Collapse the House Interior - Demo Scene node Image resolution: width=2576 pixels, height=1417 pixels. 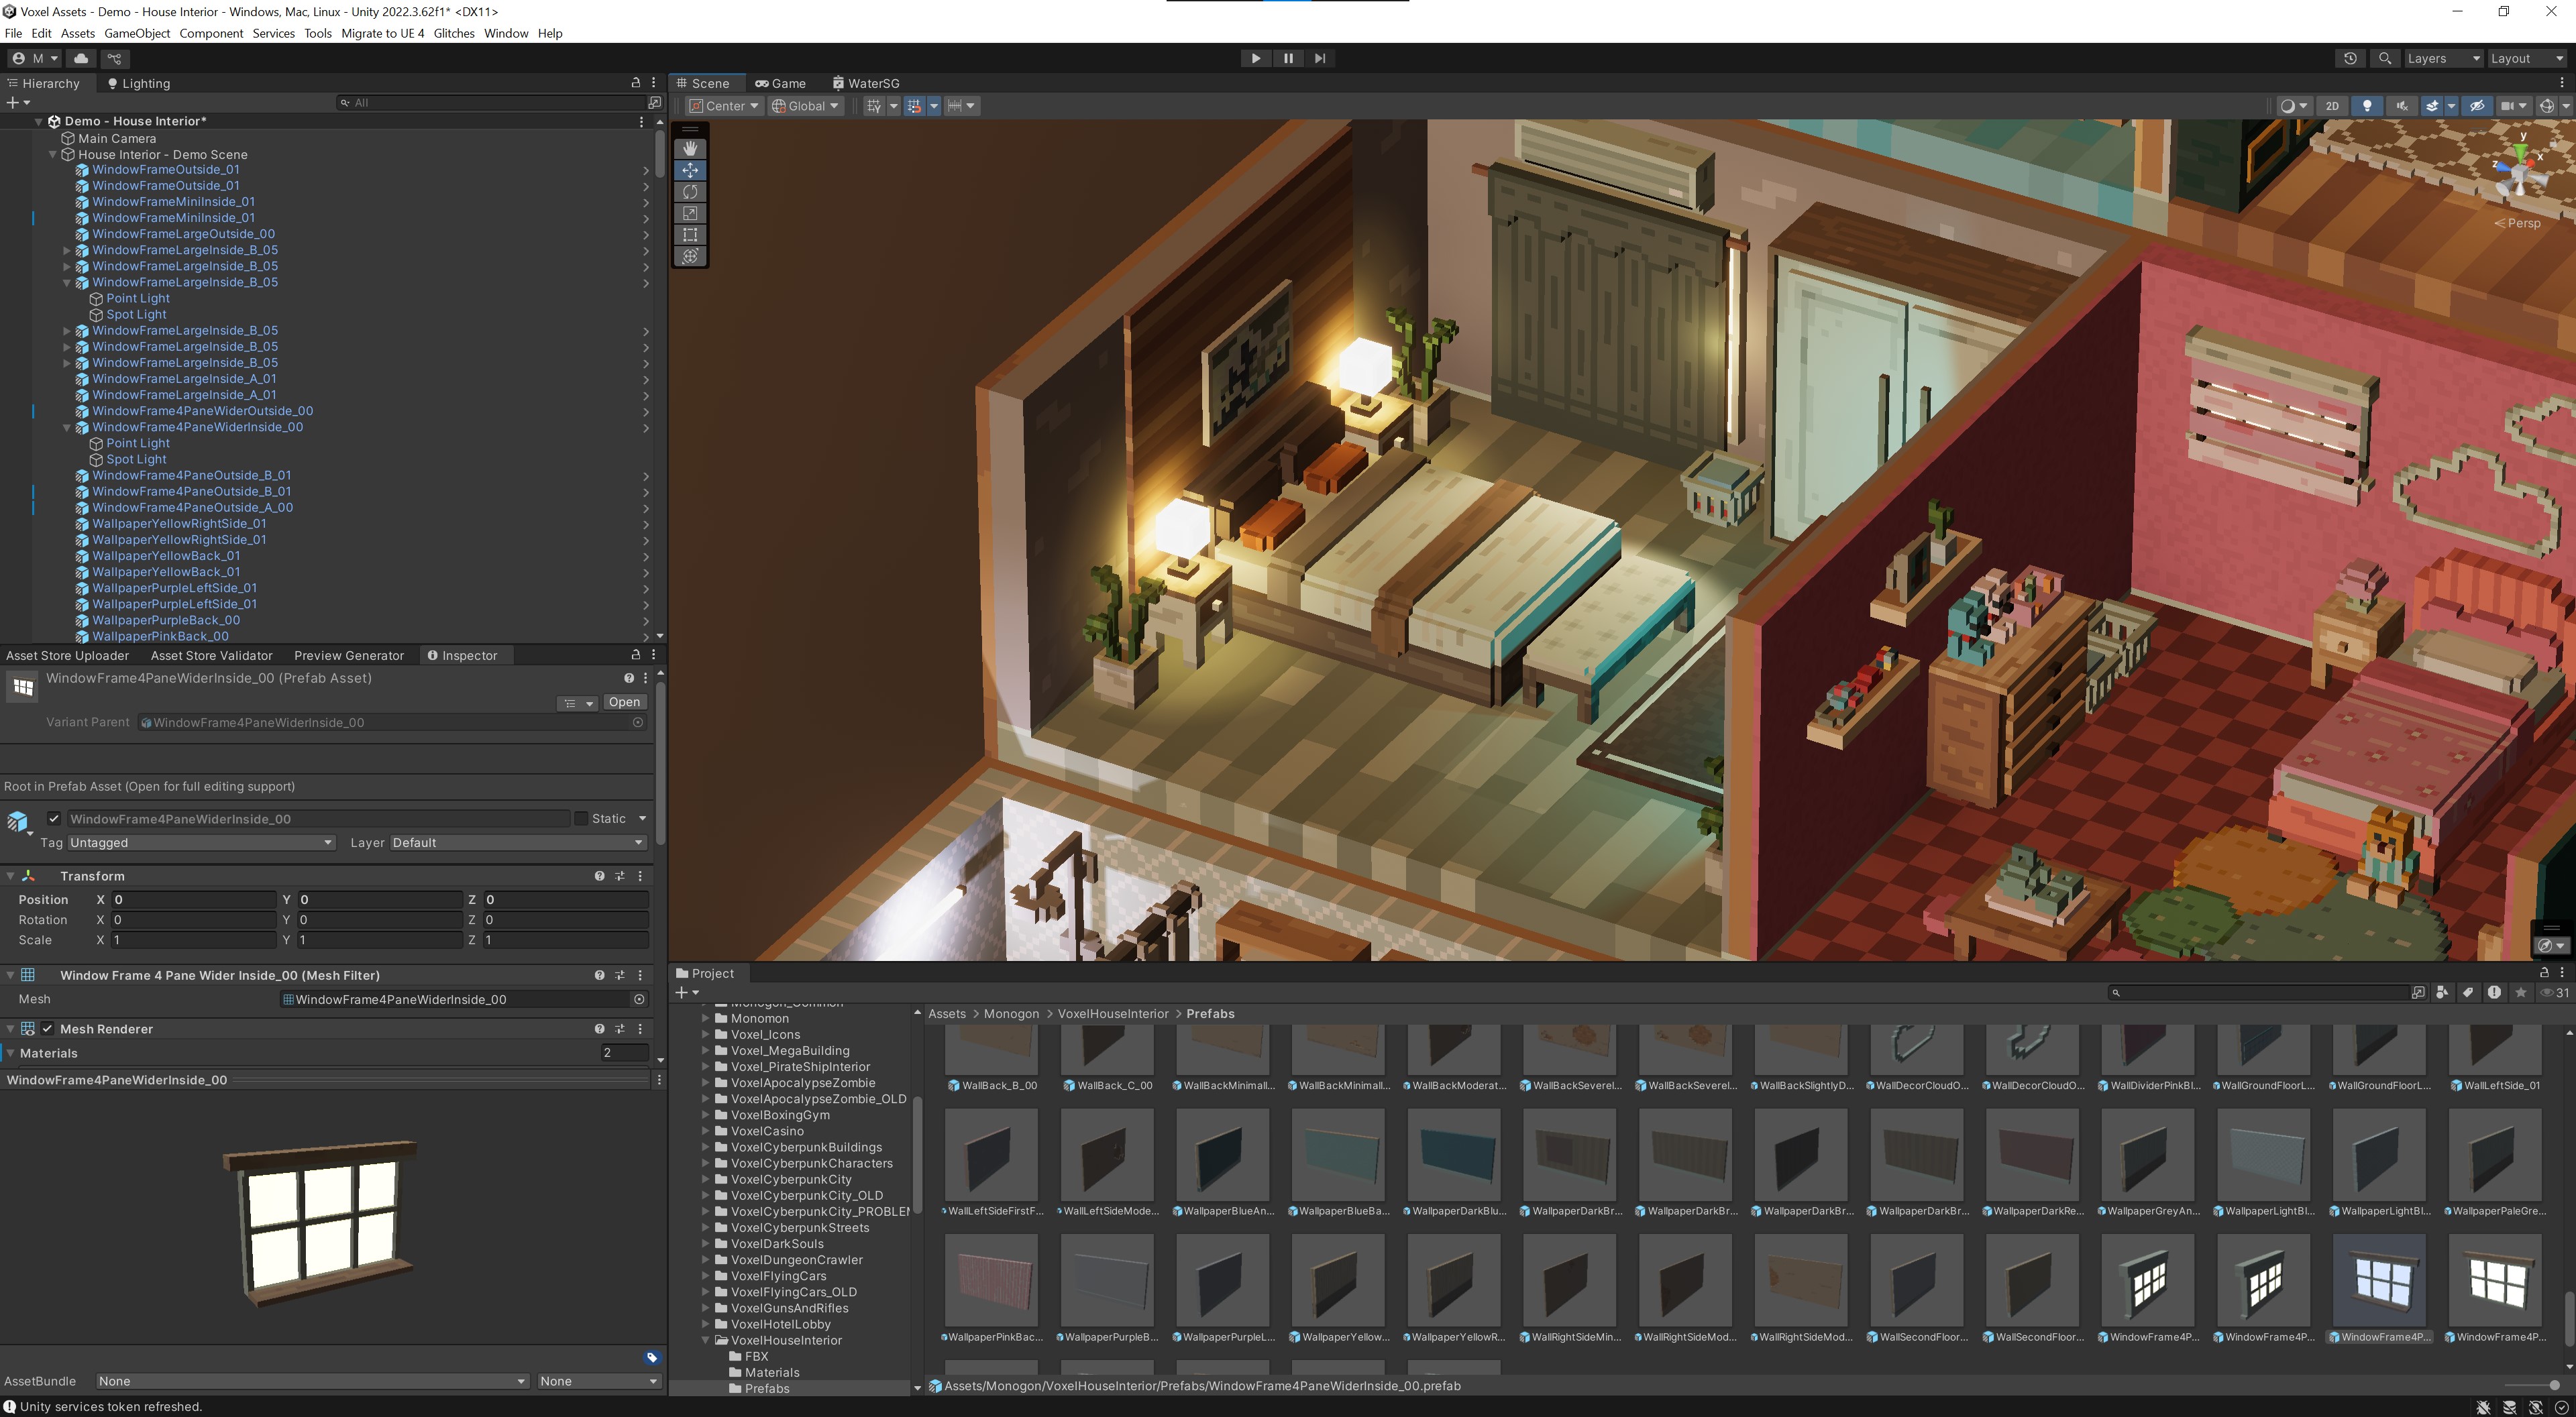53,154
